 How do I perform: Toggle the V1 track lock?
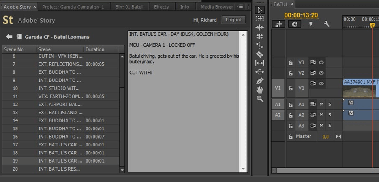click(x=291, y=88)
